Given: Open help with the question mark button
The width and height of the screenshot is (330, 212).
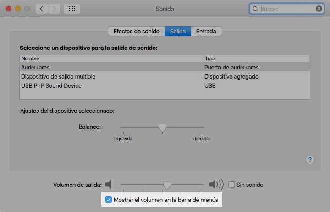Looking at the screenshot, I should (310, 160).
